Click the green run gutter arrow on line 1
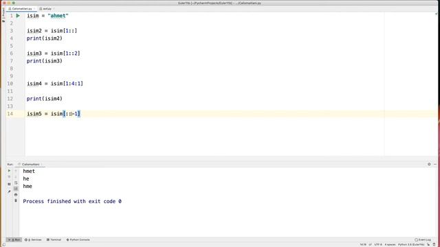 point(18,16)
